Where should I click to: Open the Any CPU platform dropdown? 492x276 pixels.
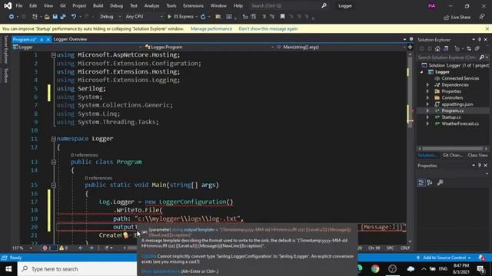click(x=144, y=17)
